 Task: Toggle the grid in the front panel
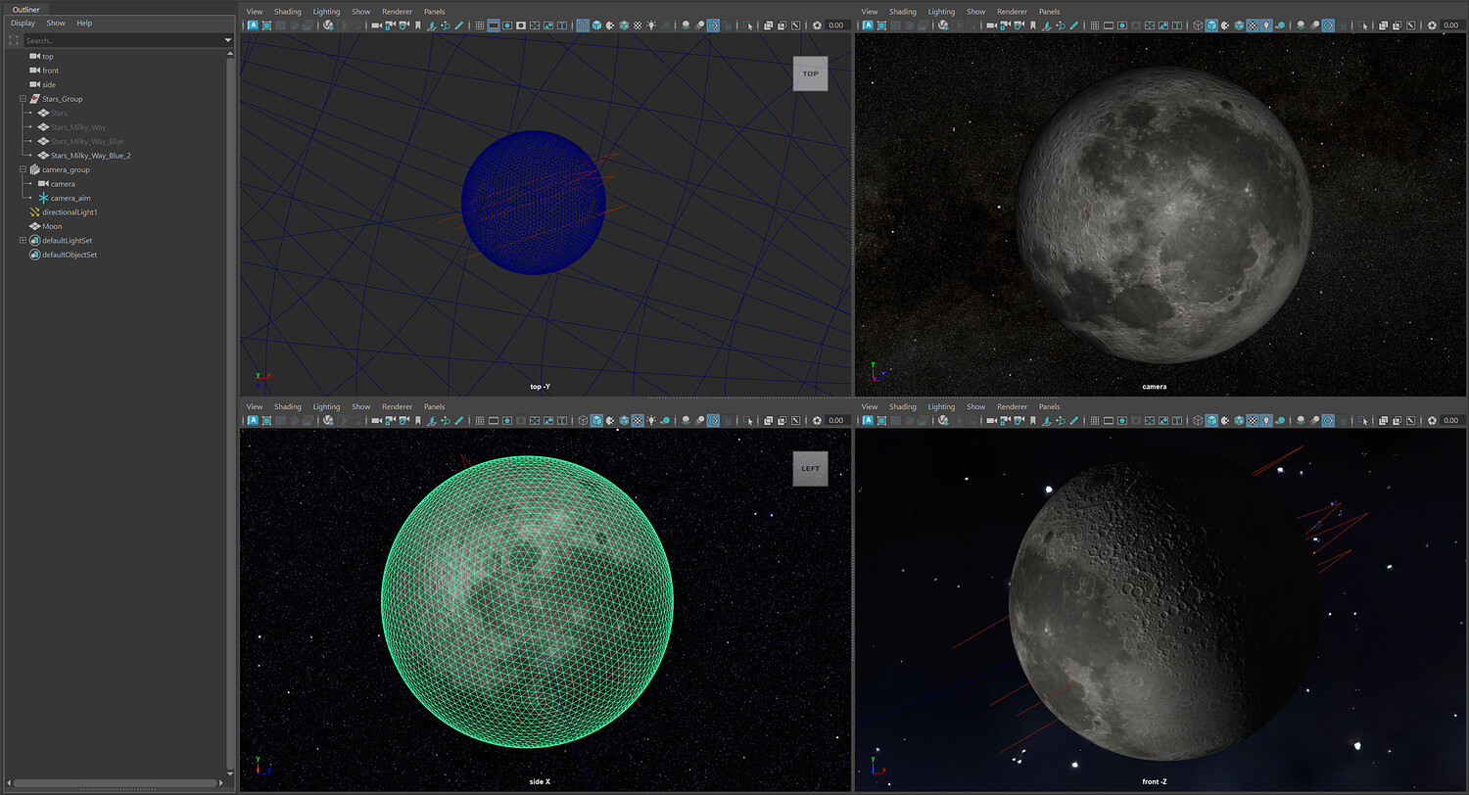click(1094, 421)
